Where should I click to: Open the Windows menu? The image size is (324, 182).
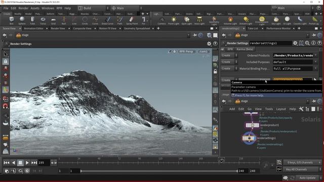(x=48, y=8)
